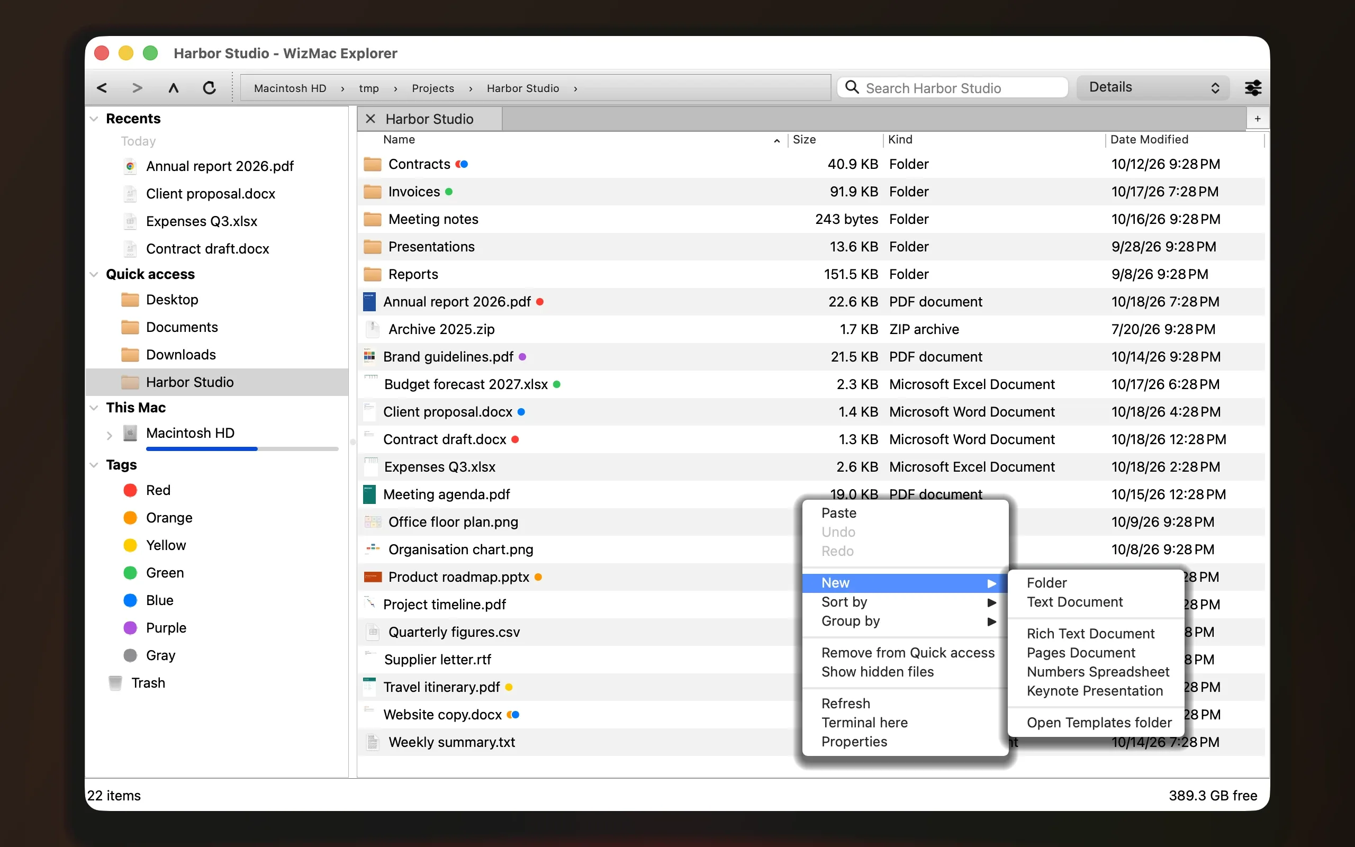Collapse the Recents section
The image size is (1355, 847).
tap(94, 119)
